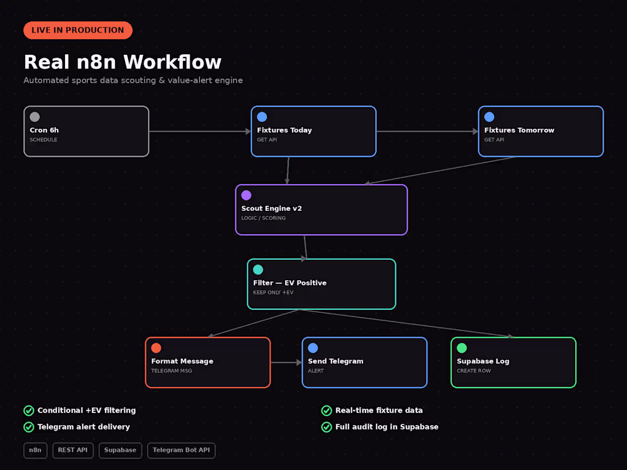Select the Telegram Bot API tag

click(x=181, y=450)
